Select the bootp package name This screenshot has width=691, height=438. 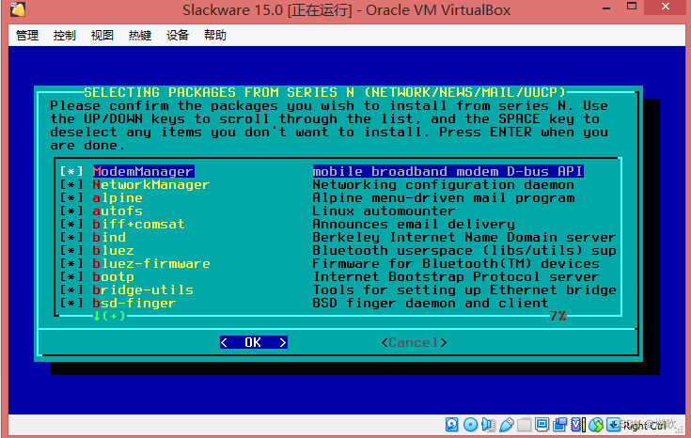click(113, 277)
